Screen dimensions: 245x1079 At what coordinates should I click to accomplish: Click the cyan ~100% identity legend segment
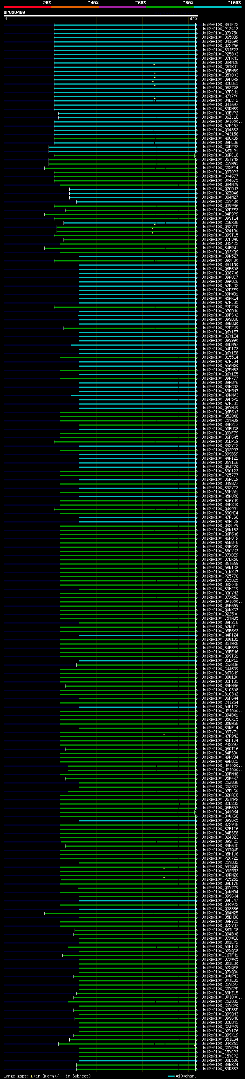(x=218, y=7)
